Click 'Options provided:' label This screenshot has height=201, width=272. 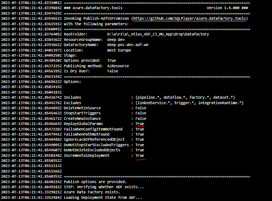coord(82,60)
